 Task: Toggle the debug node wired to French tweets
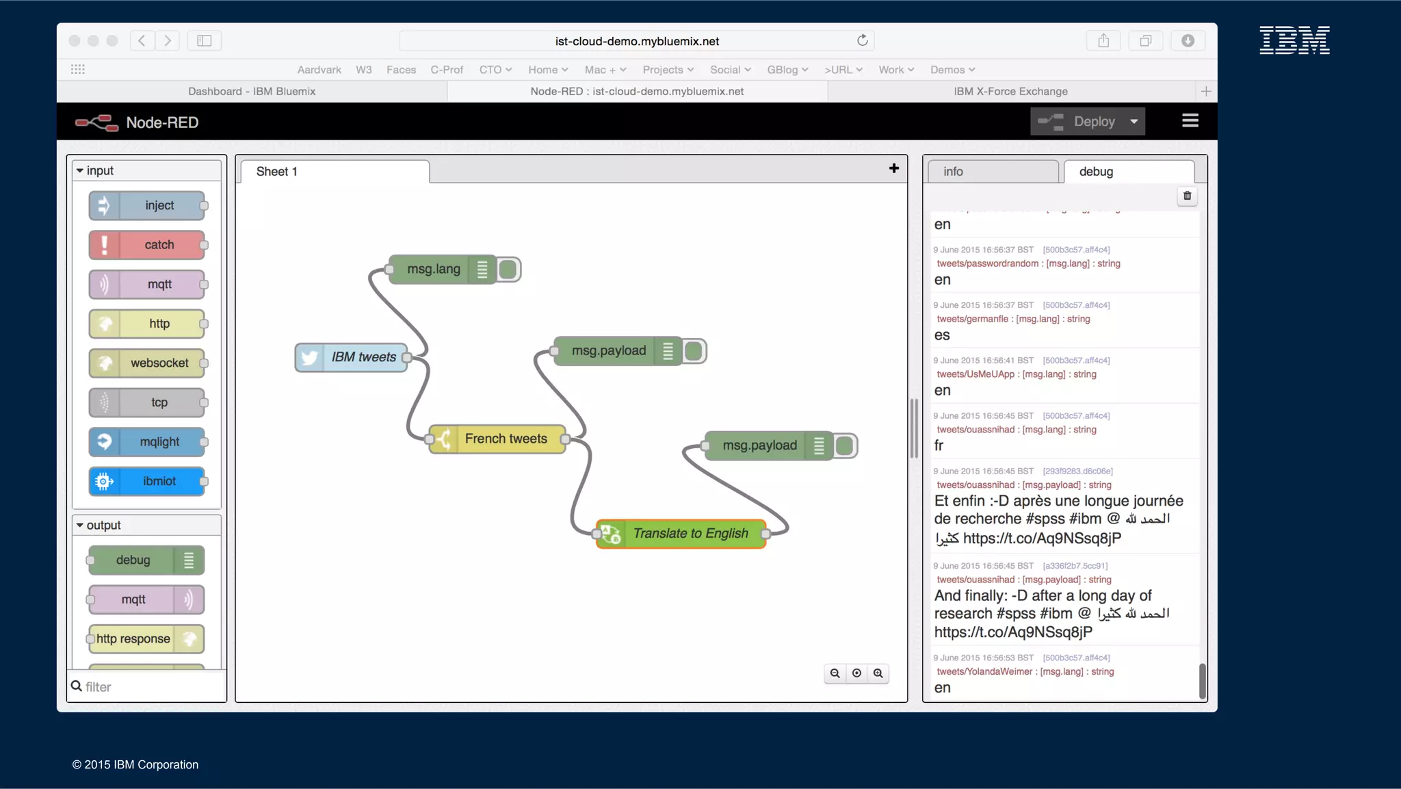pyautogui.click(x=694, y=351)
